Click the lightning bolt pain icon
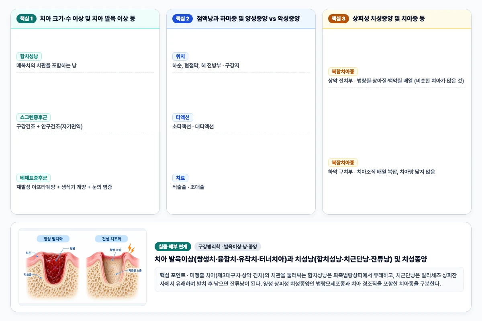 (x=131, y=248)
